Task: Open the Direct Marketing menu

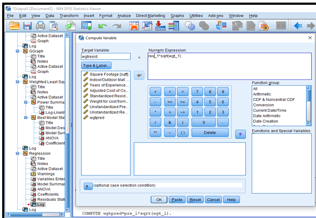Action: click(x=150, y=16)
